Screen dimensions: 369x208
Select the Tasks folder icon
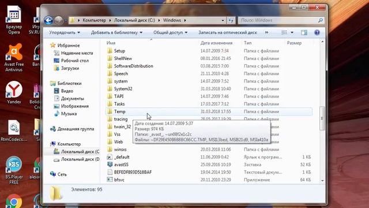click(x=110, y=104)
